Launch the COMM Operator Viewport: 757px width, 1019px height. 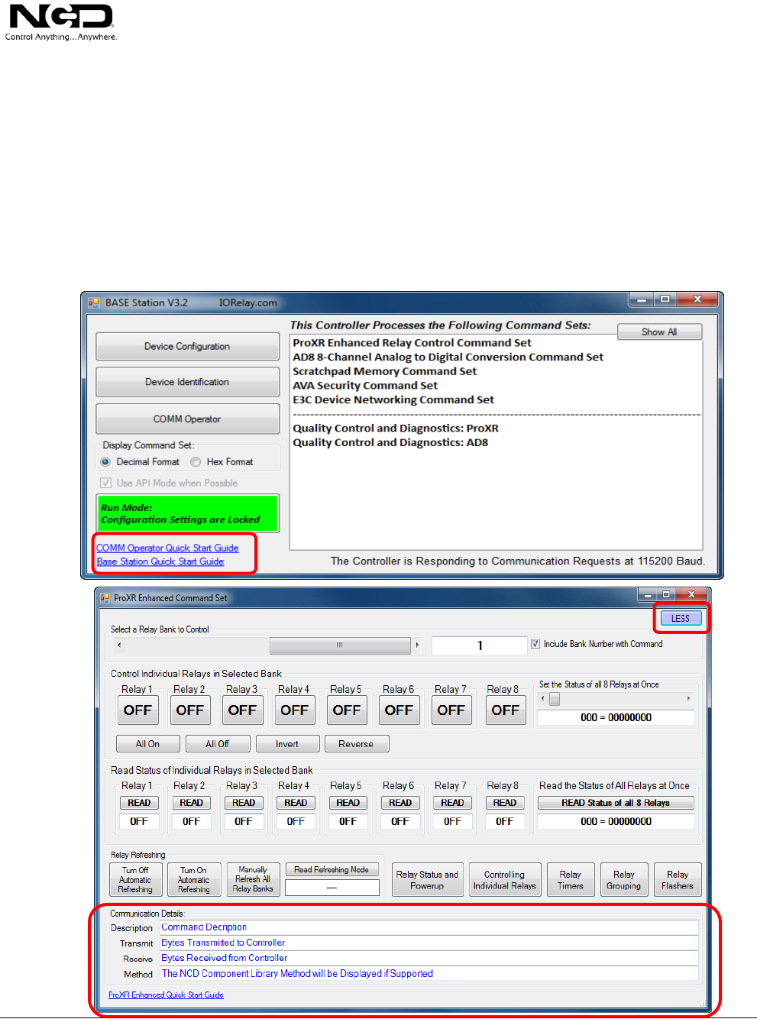click(x=187, y=419)
